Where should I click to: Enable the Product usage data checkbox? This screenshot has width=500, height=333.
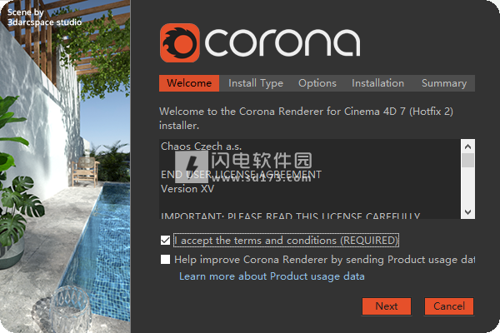point(165,260)
